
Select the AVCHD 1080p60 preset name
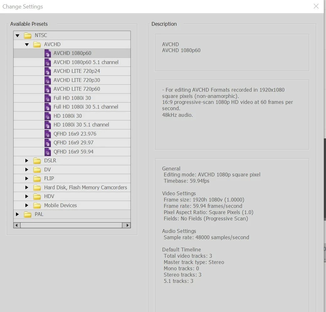(x=72, y=53)
